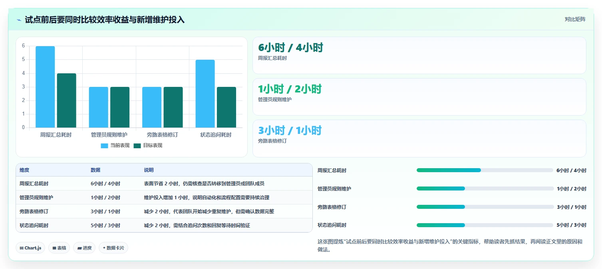The image size is (602, 269).
Task: Click the 数据卡片 tag chip
Action: tap(113, 248)
